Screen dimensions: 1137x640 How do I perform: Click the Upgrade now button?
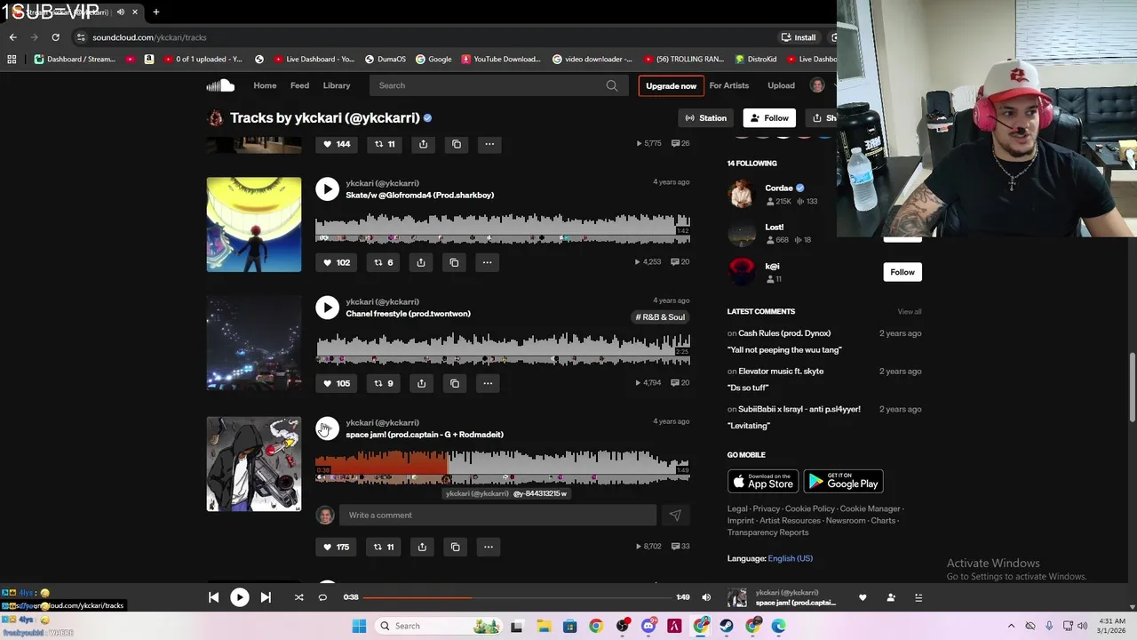[671, 85]
